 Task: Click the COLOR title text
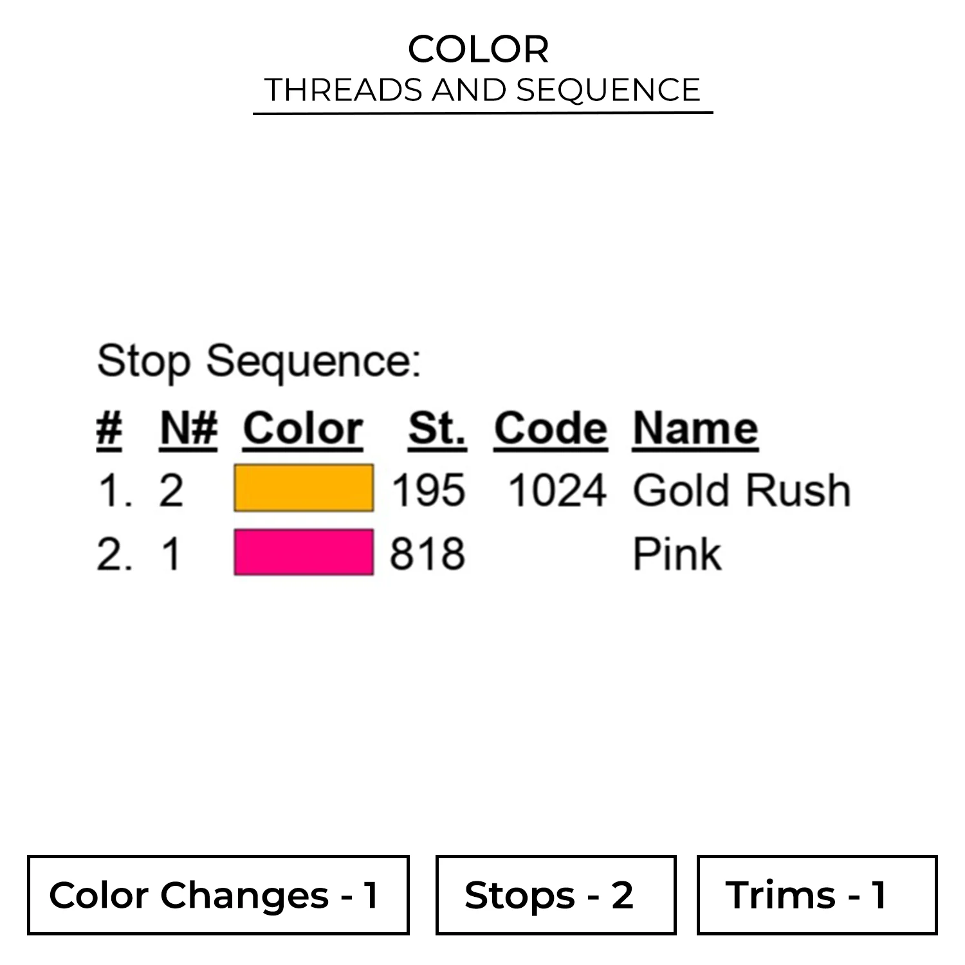pos(479,49)
